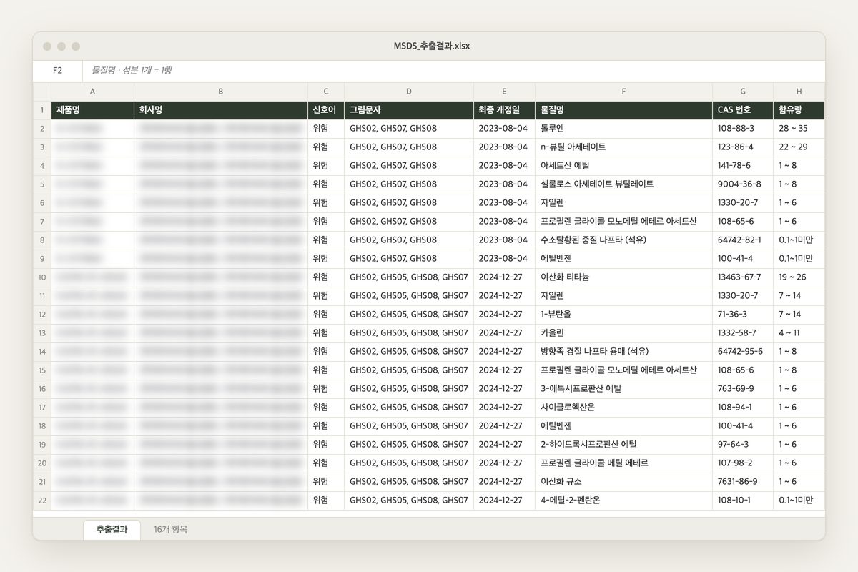858x572 pixels.
Task: Select the 방향족 경질 나프타 용매 (석유) cell
Action: [623, 352]
